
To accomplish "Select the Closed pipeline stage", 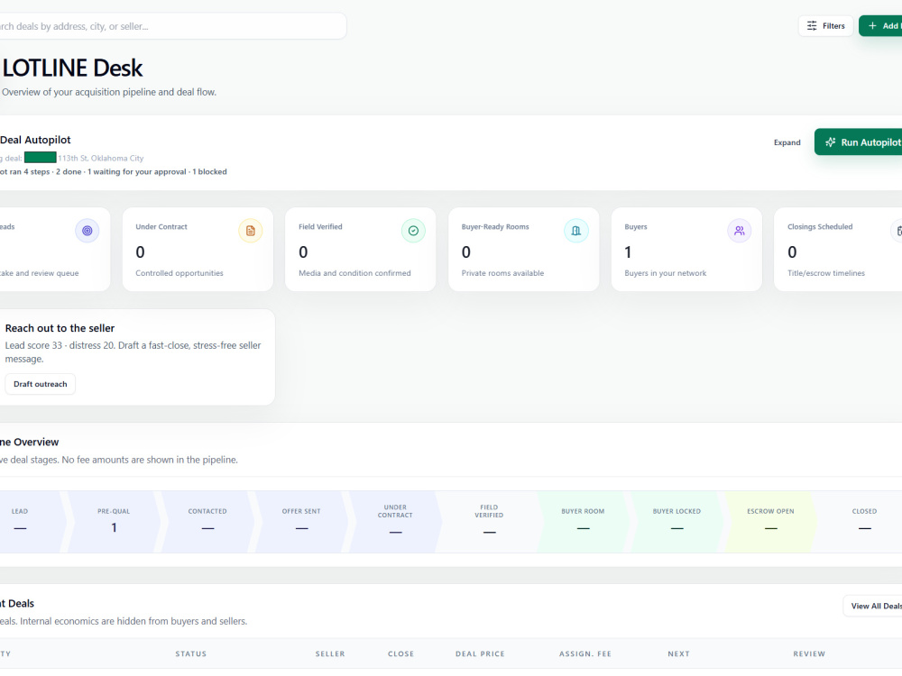I will coord(860,521).
